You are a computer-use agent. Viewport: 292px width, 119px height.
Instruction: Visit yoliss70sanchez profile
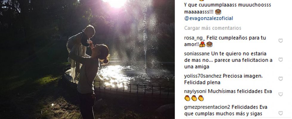point(203,76)
